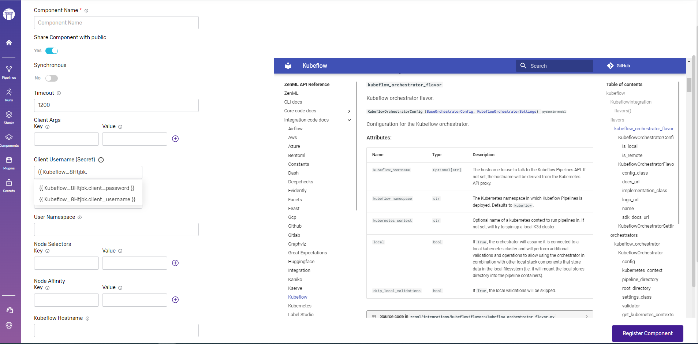Click the support headset icon
This screenshot has height=344, width=698.
pyautogui.click(x=10, y=310)
